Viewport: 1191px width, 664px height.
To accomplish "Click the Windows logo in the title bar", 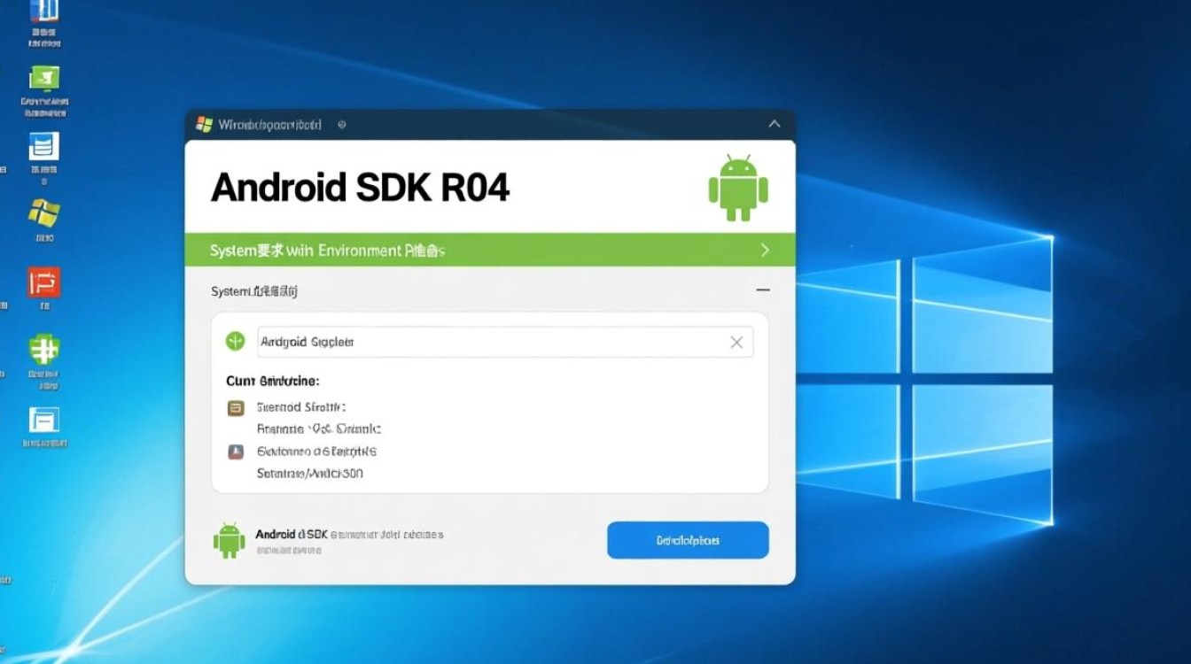I will tap(205, 124).
